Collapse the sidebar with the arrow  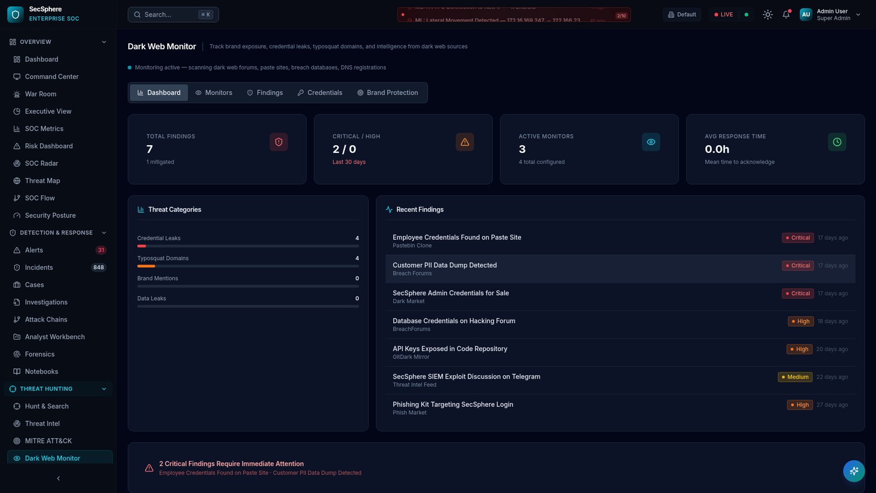59,478
